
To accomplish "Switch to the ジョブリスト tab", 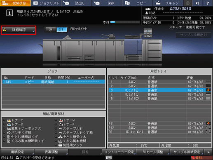I will [46, 3].
